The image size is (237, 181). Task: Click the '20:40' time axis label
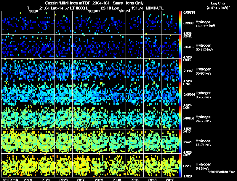point(117,180)
